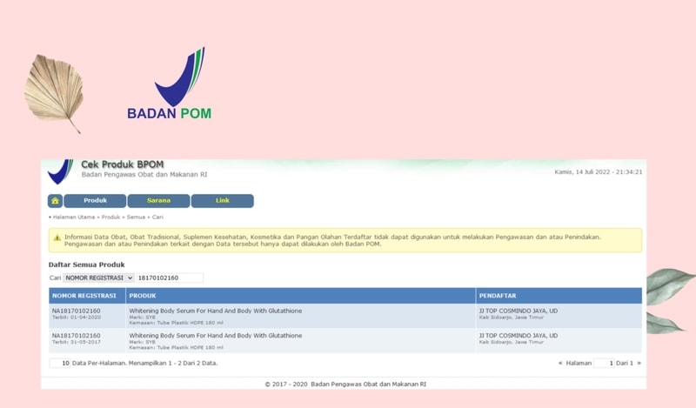Click the BPOM logo beside Cek Produk BPOM
The height and width of the screenshot is (408, 696).
coord(60,172)
